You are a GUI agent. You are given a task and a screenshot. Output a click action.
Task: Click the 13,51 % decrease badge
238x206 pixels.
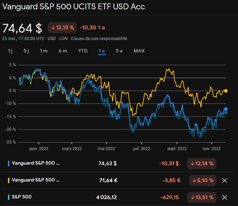tap(201, 197)
